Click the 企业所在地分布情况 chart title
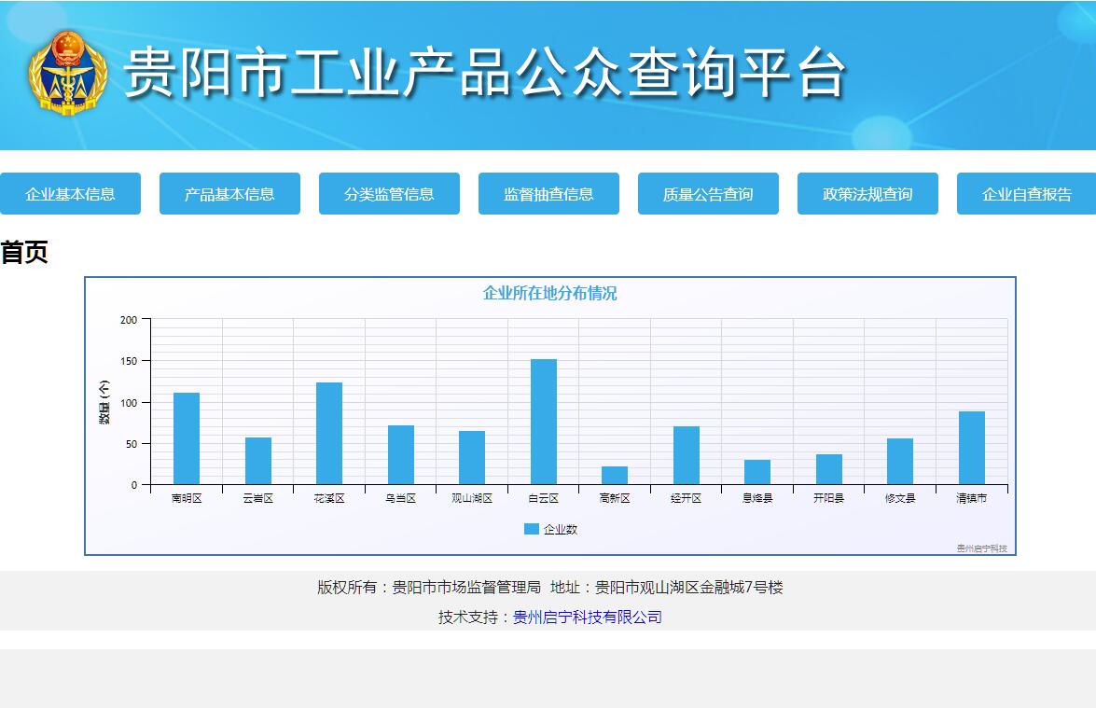 coord(549,293)
